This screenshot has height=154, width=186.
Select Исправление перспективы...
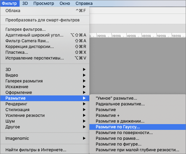click(x=45, y=58)
